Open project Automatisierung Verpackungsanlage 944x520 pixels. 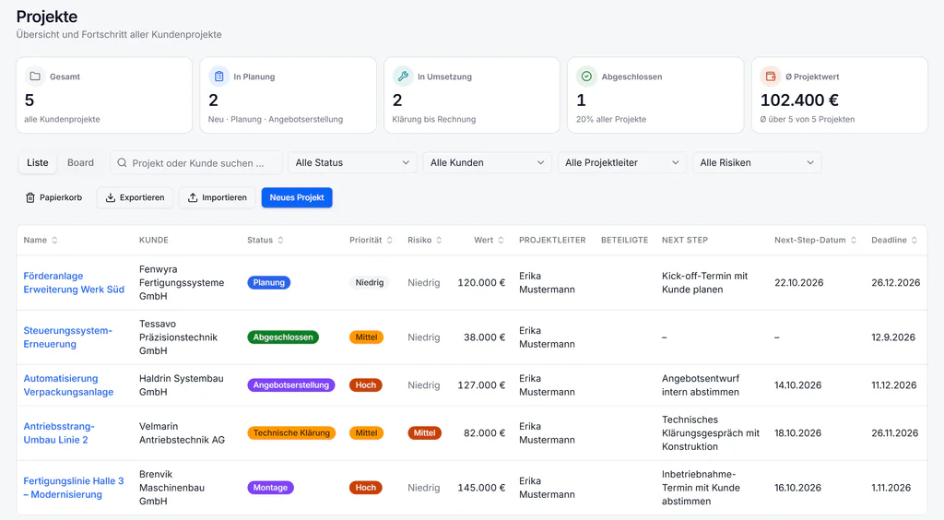click(68, 385)
